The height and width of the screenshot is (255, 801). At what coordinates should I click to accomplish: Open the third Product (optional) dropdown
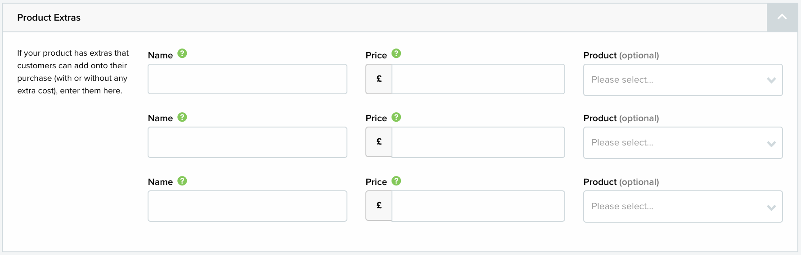[683, 207]
